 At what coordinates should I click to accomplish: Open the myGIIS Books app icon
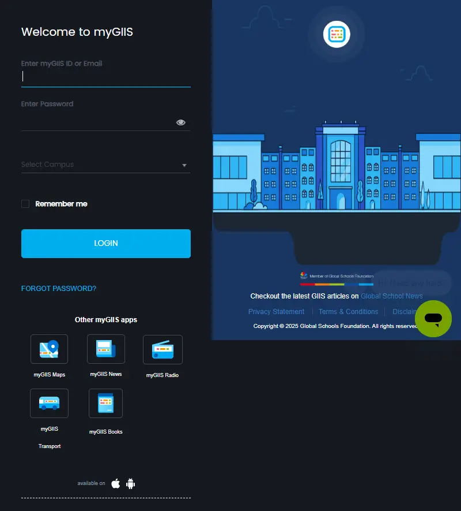tap(105, 403)
